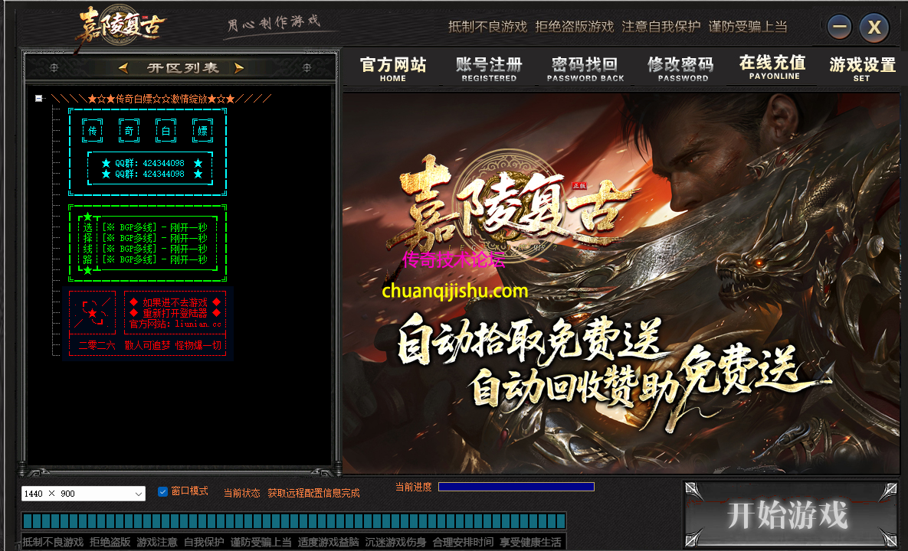Viewport: 908px width, 551px height.
Task: Open 账号注册 account registration
Action: (488, 66)
